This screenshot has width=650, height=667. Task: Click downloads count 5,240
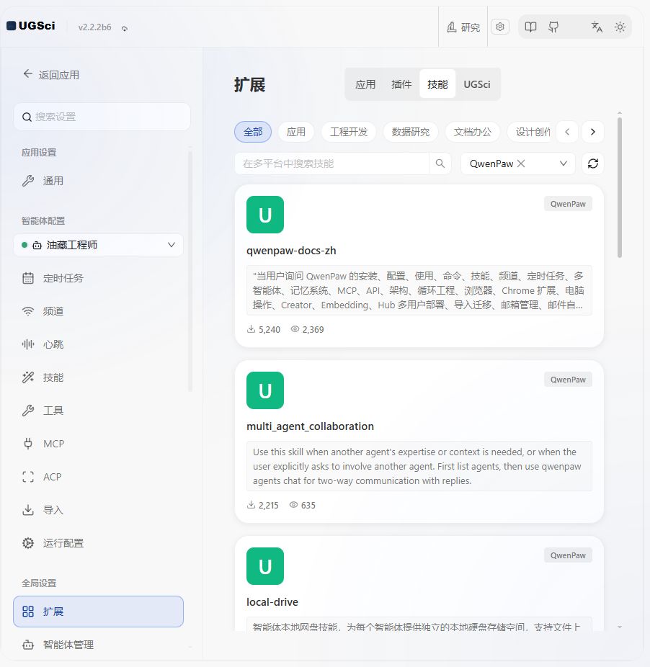coord(264,329)
